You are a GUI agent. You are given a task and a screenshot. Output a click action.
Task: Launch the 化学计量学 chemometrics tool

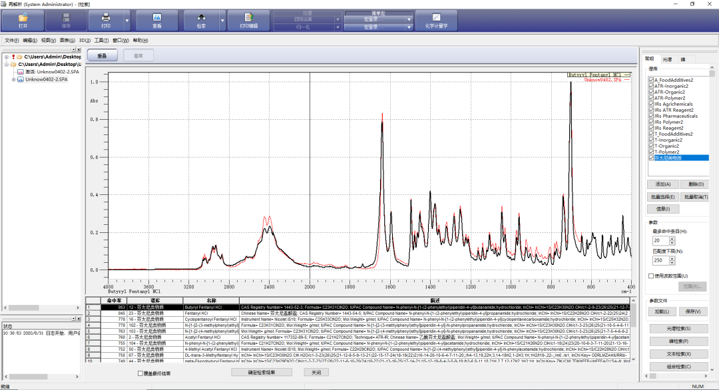436,17
